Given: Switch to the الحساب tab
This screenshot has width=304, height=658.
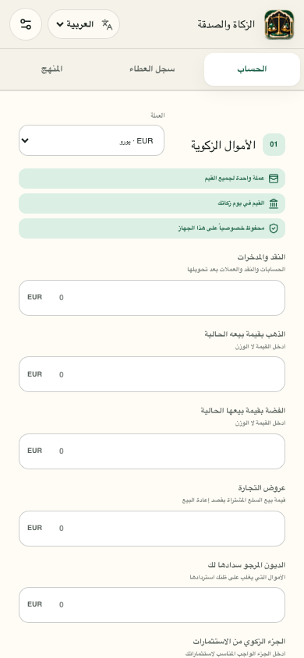Looking at the screenshot, I should point(252,69).
